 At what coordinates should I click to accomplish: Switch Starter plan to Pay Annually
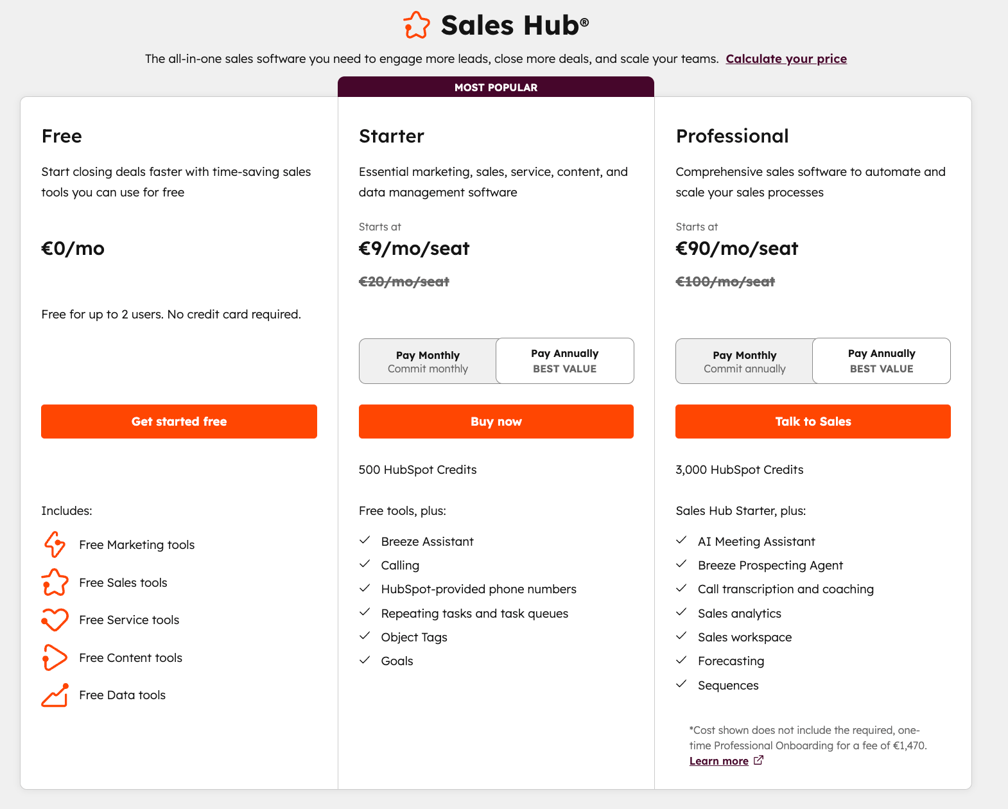tap(564, 361)
